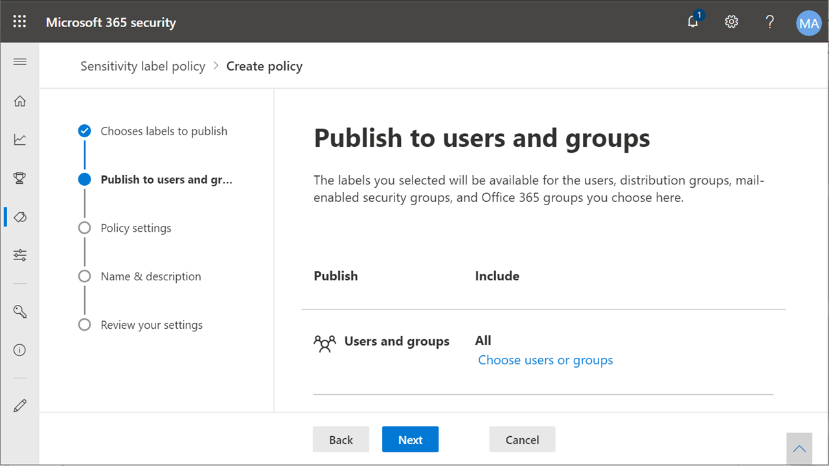829x466 pixels.
Task: Open the app launcher waffle icon
Action: point(19,21)
